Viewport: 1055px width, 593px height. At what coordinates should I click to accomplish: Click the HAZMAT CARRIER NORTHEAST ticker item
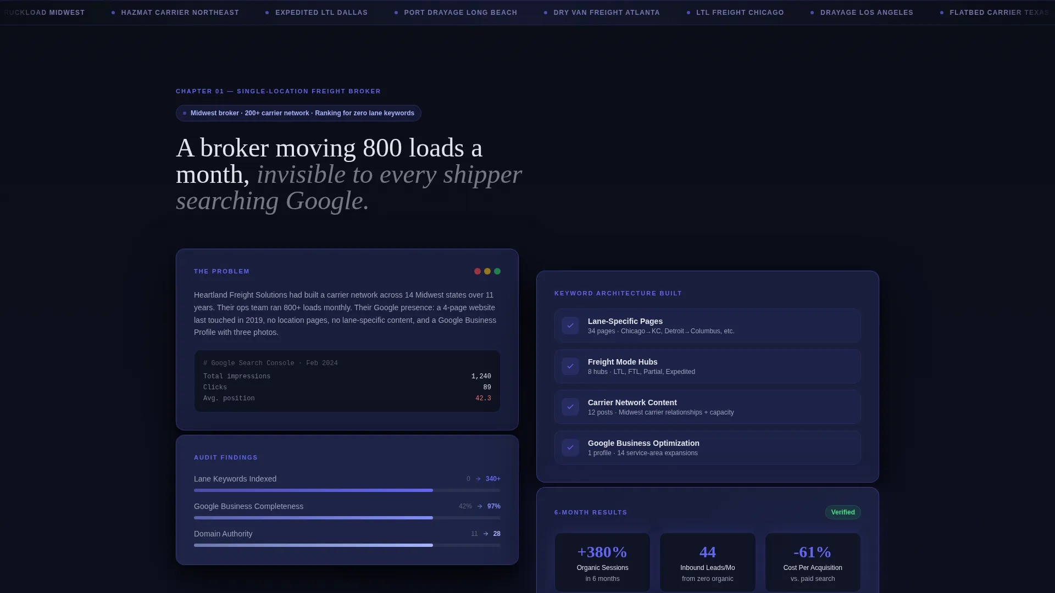[x=175, y=12]
